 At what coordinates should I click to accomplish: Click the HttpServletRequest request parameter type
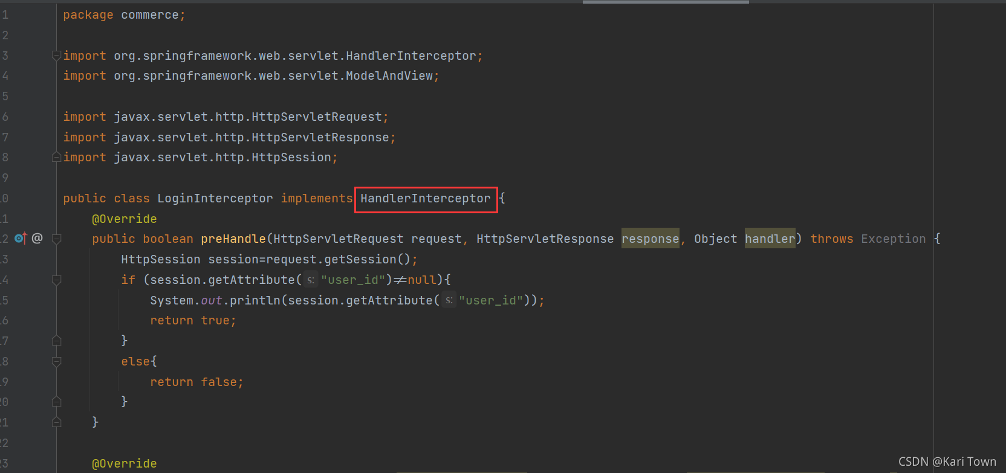pos(339,239)
